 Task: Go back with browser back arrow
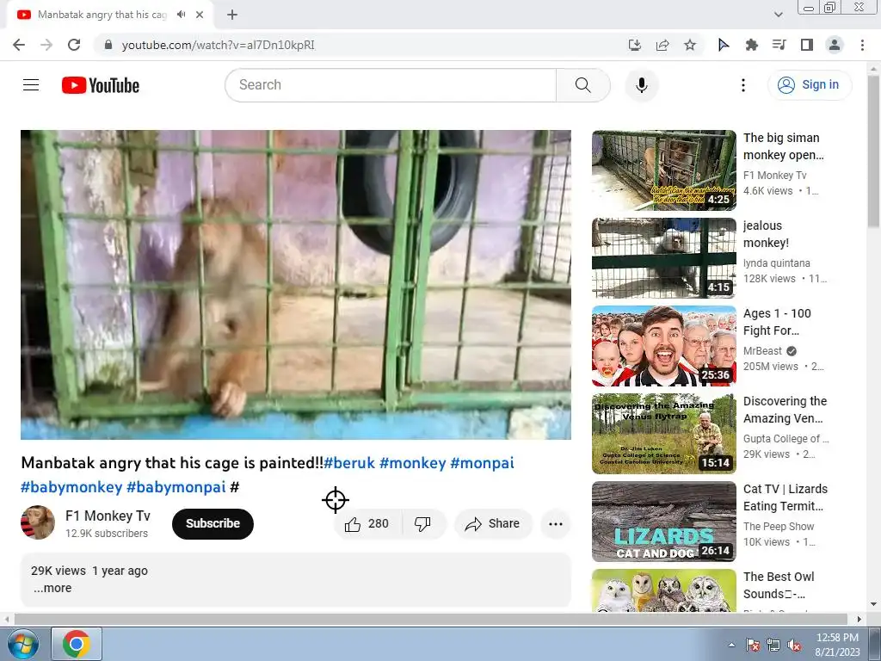tap(19, 45)
